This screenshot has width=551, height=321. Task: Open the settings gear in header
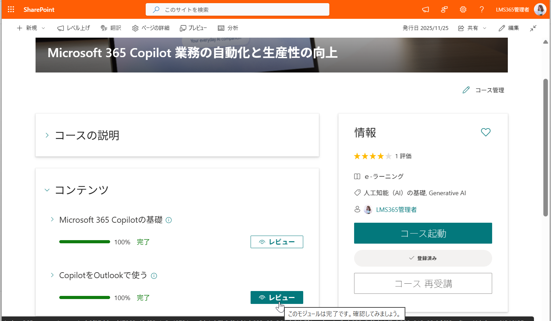(x=463, y=9)
